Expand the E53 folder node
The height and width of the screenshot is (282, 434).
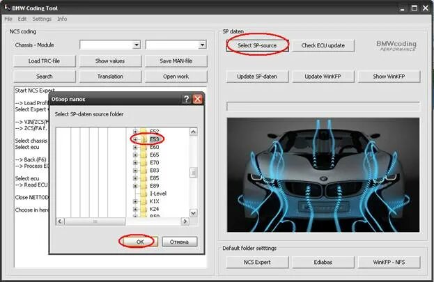click(x=135, y=139)
